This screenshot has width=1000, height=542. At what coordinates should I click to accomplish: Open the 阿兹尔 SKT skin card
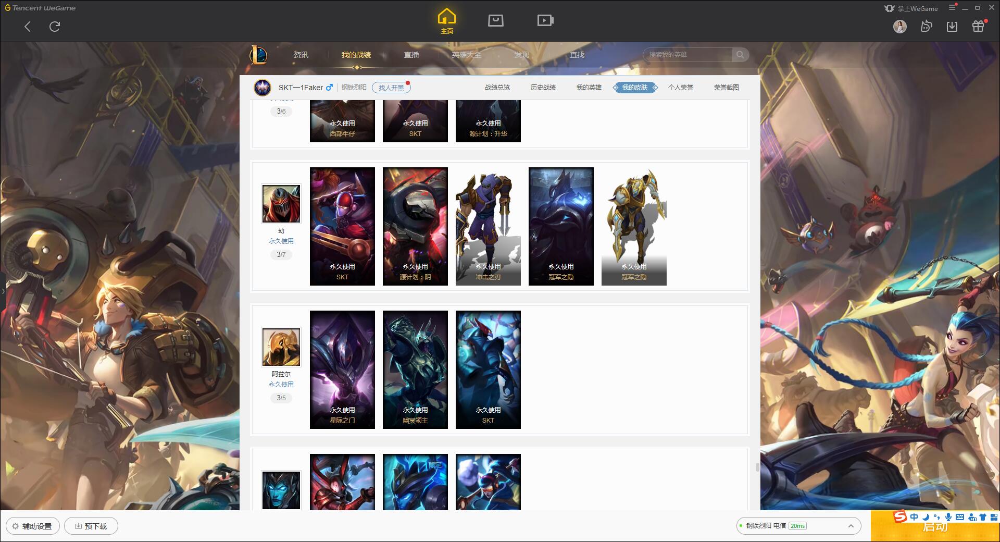(488, 369)
